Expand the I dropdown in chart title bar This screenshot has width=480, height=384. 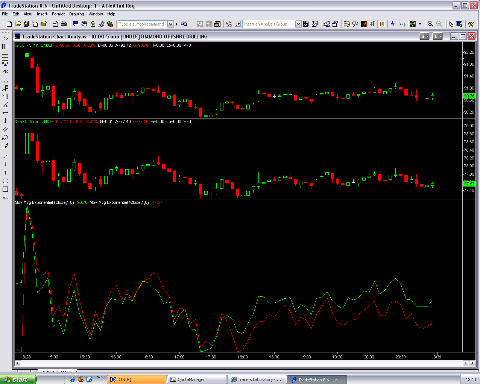[437, 36]
